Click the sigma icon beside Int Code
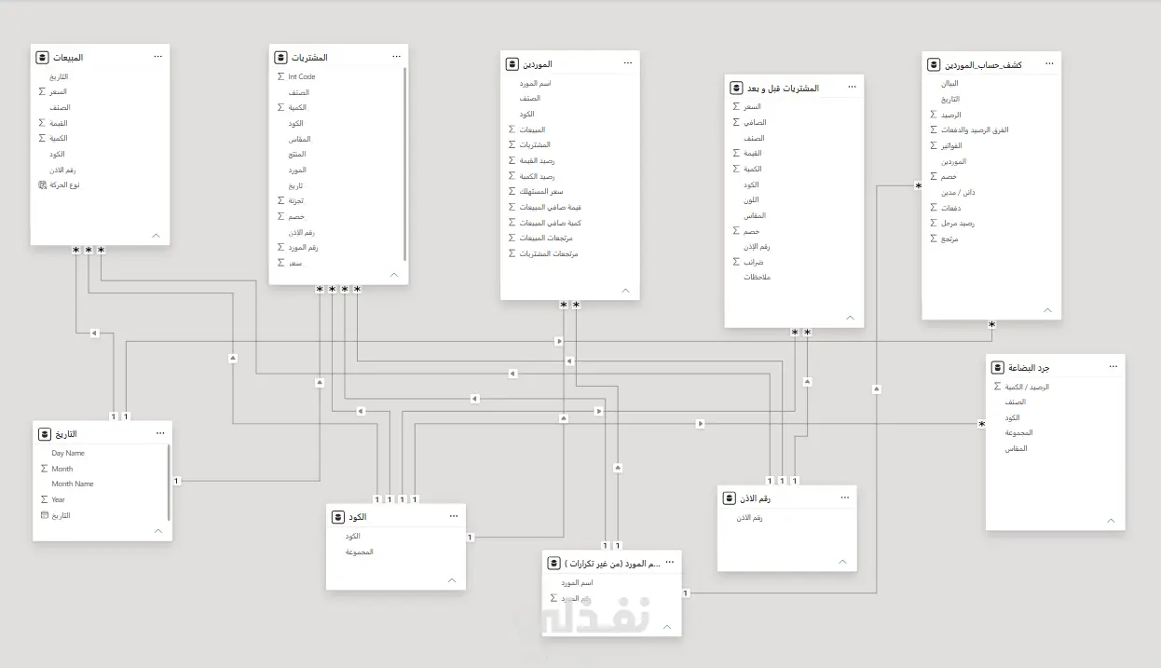This screenshot has height=668, width=1161. 281,76
